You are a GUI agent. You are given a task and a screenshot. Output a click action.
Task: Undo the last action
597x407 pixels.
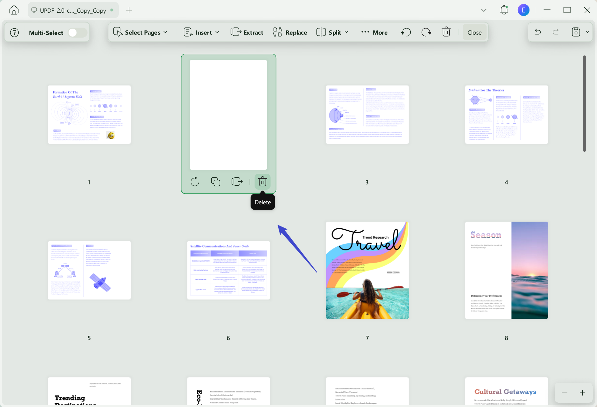538,32
